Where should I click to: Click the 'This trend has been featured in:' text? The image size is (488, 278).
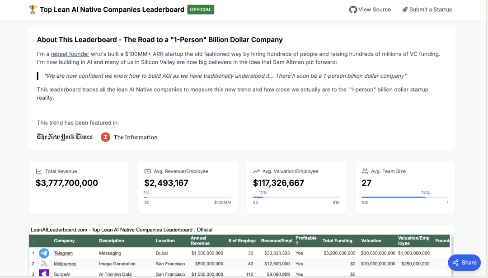[x=78, y=123]
